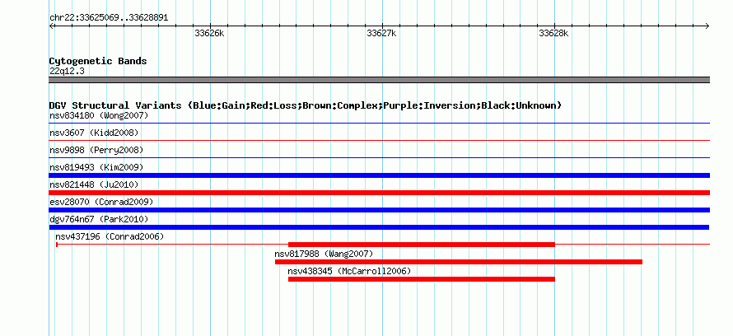Viewport: 733px width, 336px height.
Task: Click the esv28070 (Conrad2009) label
Action: pyautogui.click(x=101, y=202)
